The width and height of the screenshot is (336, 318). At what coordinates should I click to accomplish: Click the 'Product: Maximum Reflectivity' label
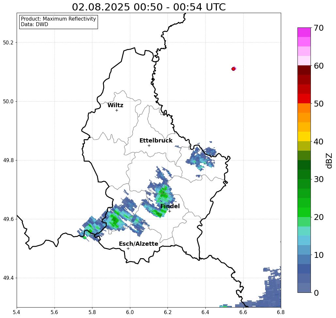[x=58, y=19]
